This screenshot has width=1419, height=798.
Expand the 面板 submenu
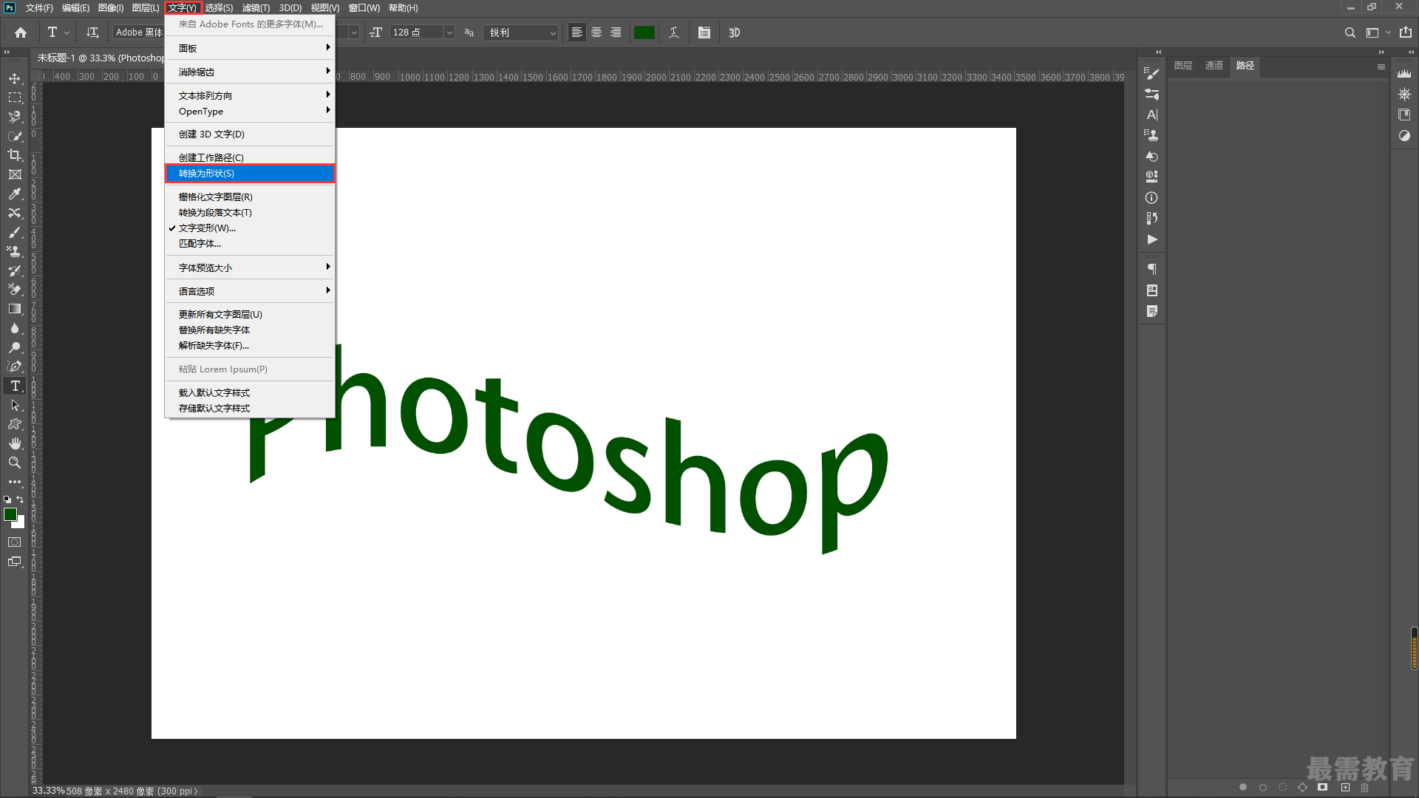[x=250, y=48]
